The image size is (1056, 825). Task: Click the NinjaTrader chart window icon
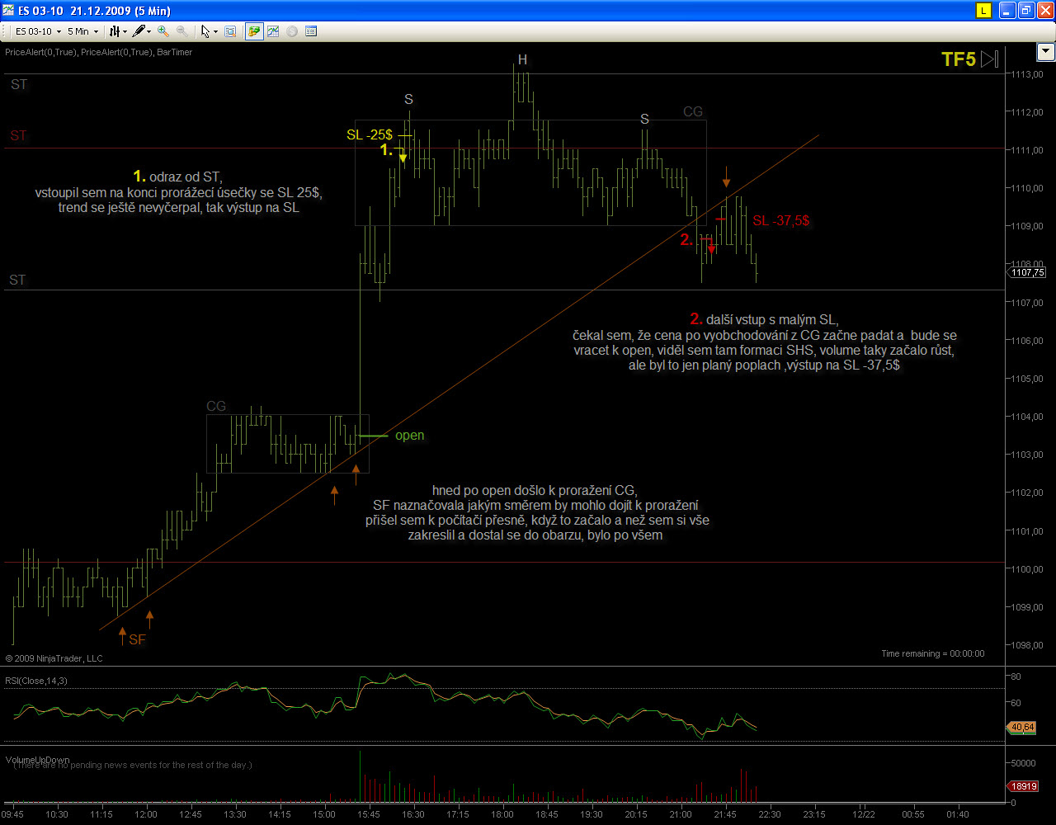point(7,10)
